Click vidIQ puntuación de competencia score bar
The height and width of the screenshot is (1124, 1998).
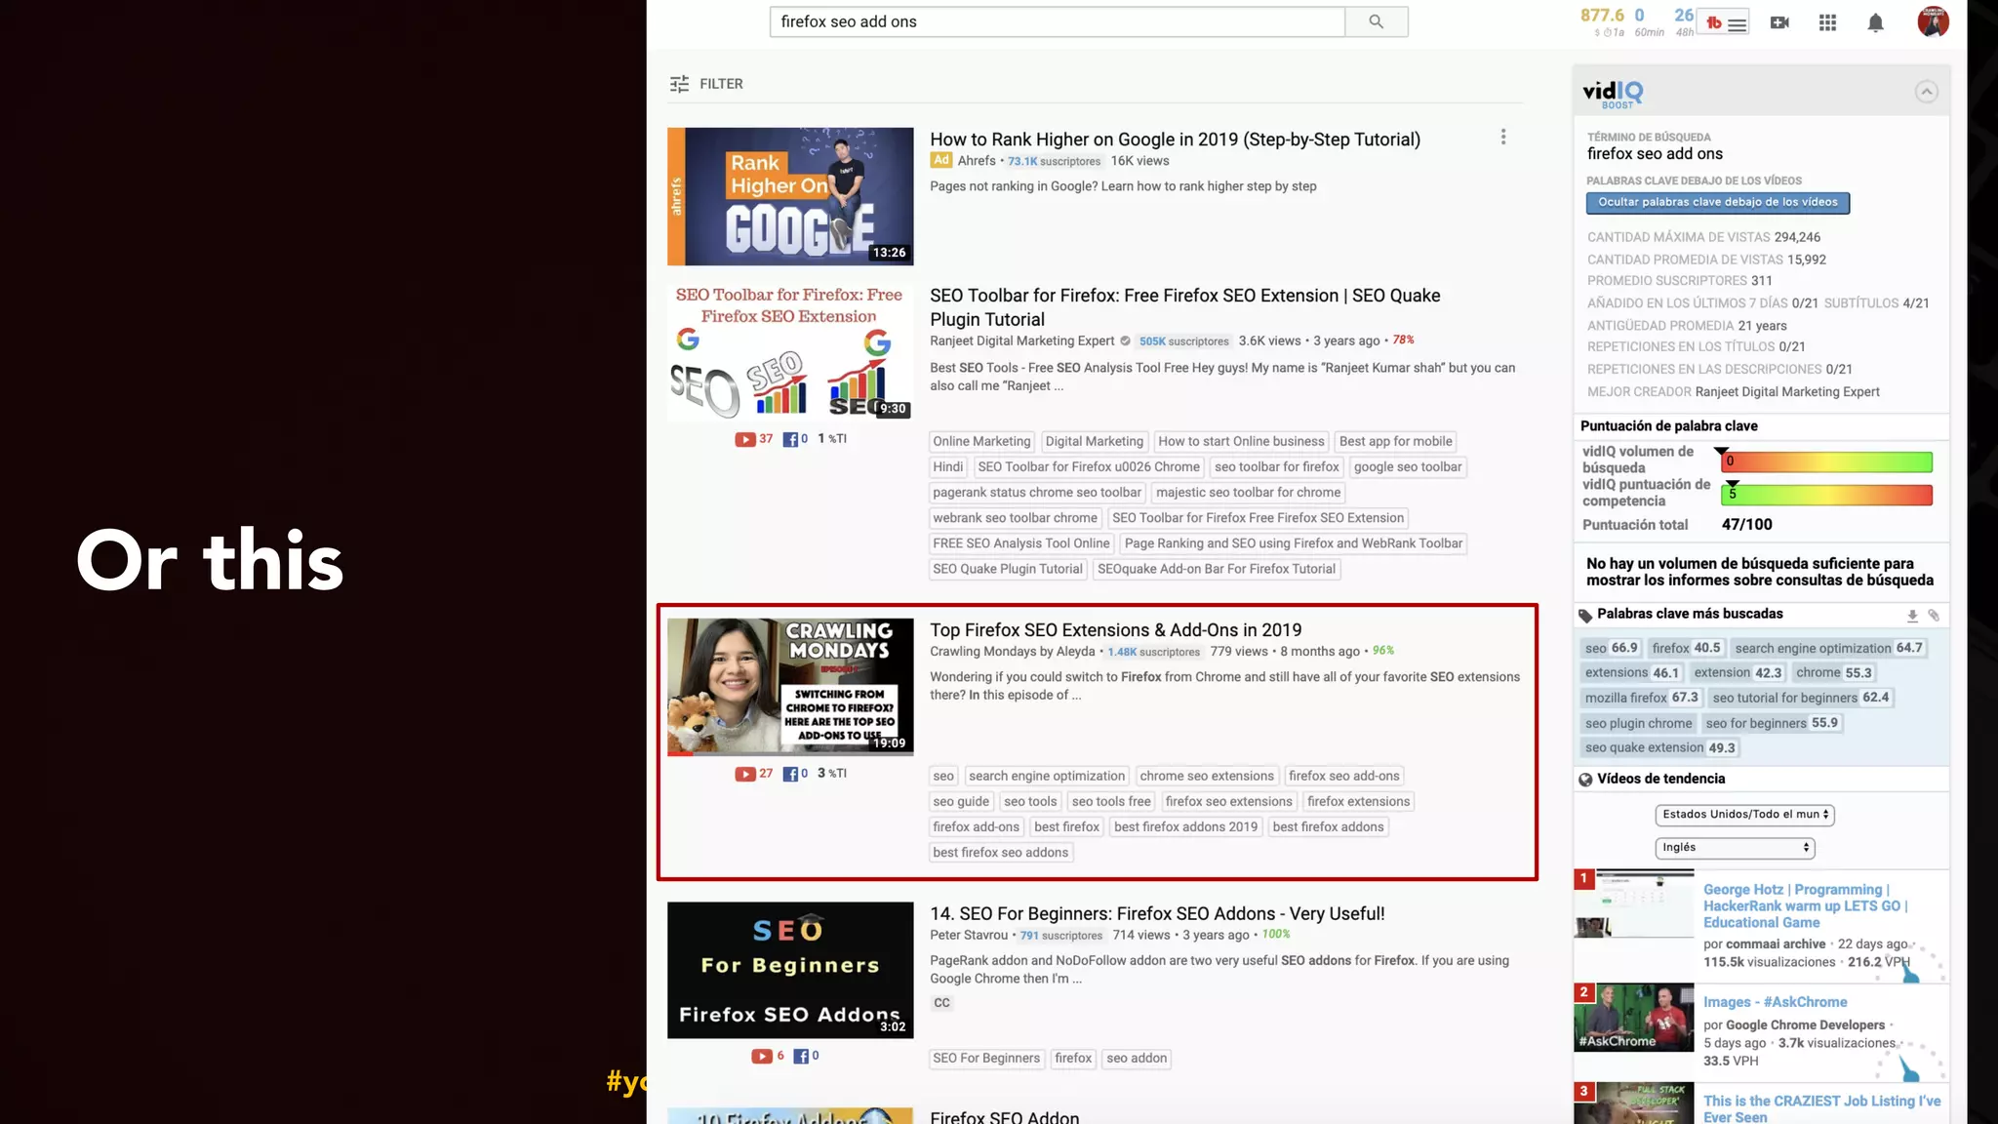[x=1826, y=495]
